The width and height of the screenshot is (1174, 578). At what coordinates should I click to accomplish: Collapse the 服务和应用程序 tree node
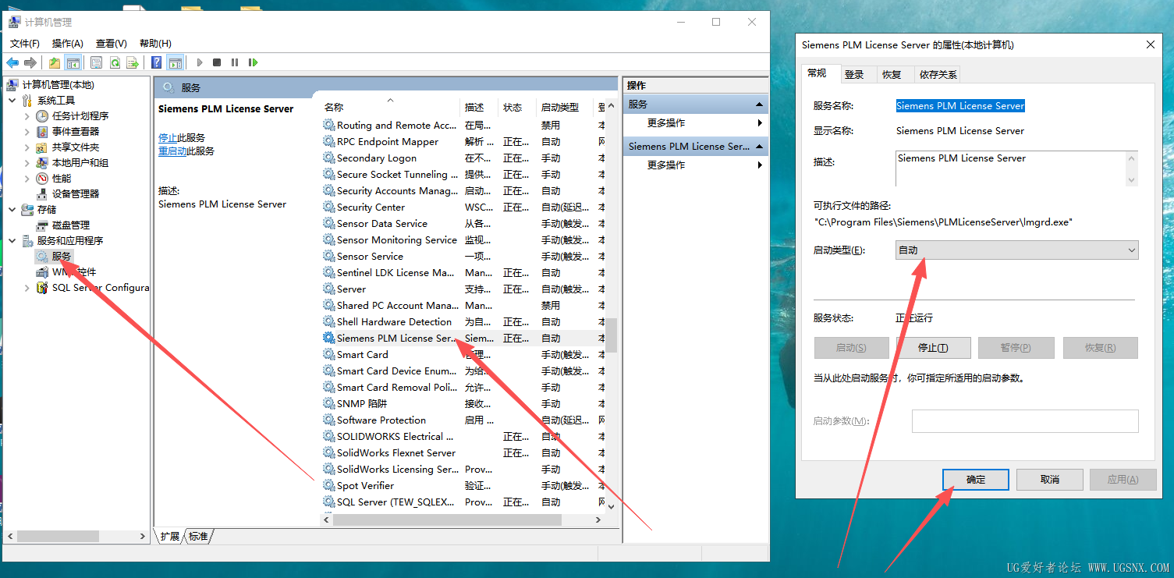coord(12,240)
